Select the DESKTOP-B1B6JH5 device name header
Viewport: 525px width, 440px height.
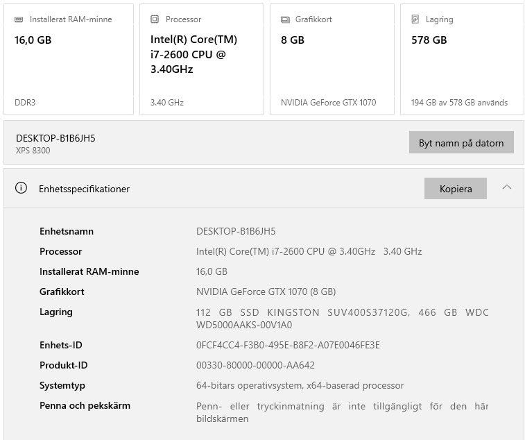[55, 138]
